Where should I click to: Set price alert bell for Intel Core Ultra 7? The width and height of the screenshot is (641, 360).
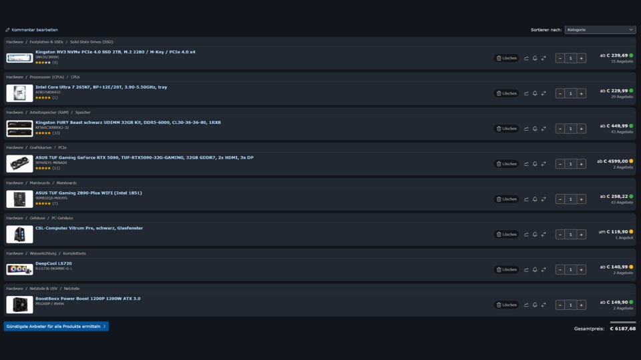point(535,93)
